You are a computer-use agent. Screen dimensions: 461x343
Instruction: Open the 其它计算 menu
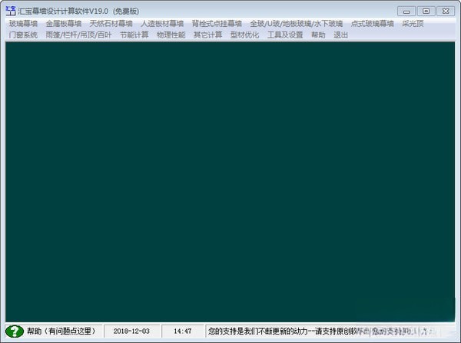click(207, 35)
